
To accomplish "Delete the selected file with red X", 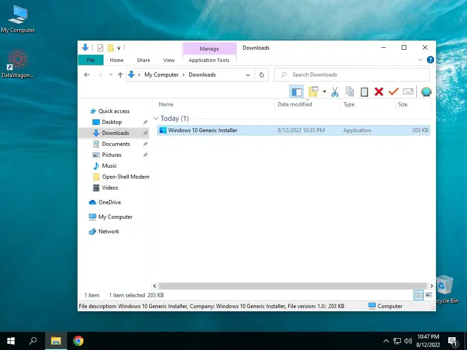I will point(379,92).
